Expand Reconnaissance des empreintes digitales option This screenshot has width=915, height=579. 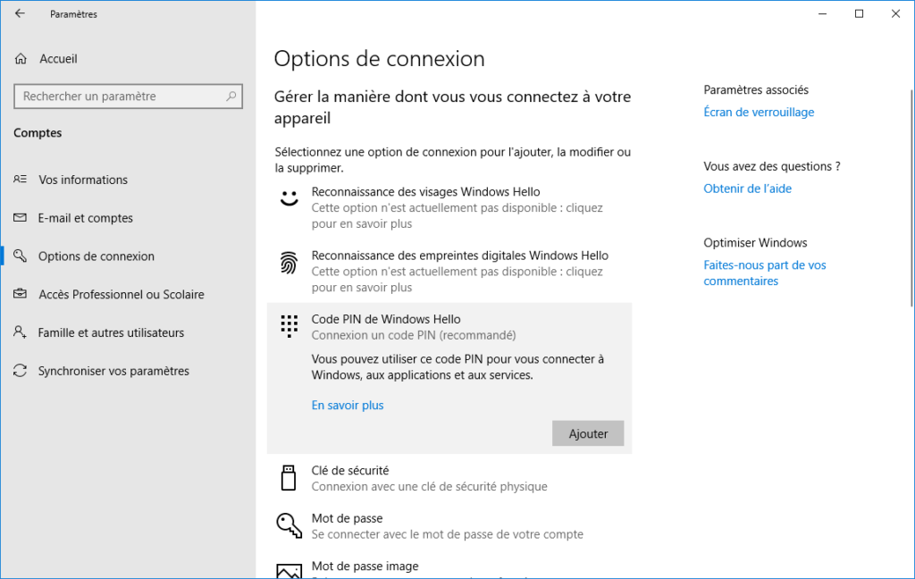tap(449, 272)
